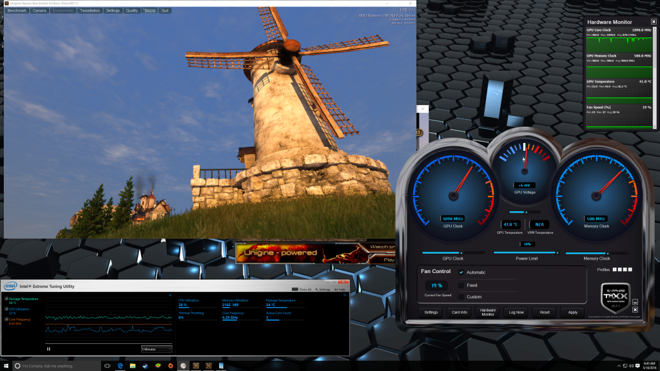660x371 pixels.
Task: Click the 500 MHz Memory Clock readout
Action: pyautogui.click(x=596, y=219)
